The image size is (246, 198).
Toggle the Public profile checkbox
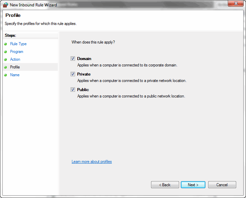point(73,89)
